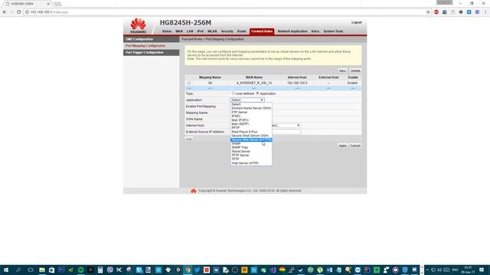Click the Logout link
This screenshot has height=275, width=490.
(356, 22)
